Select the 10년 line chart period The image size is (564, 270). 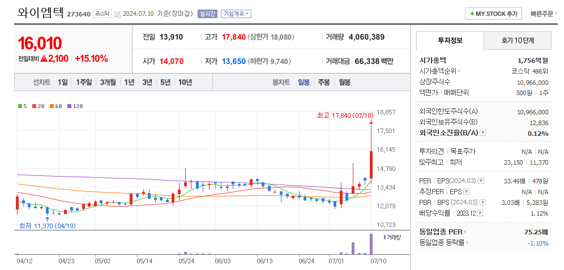pyautogui.click(x=185, y=82)
